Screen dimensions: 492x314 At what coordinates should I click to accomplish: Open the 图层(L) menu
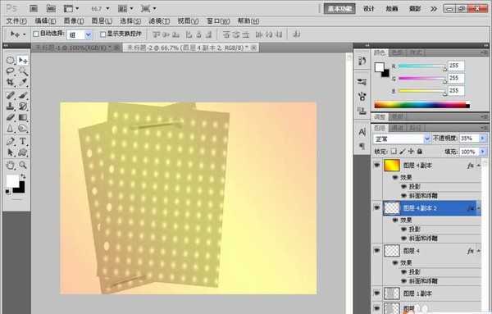[102, 21]
